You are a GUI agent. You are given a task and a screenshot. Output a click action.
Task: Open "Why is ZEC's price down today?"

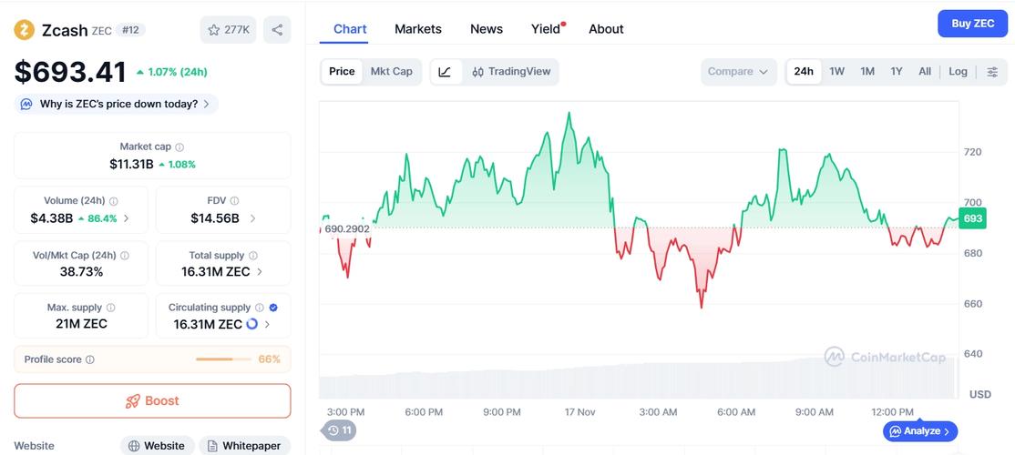118,105
